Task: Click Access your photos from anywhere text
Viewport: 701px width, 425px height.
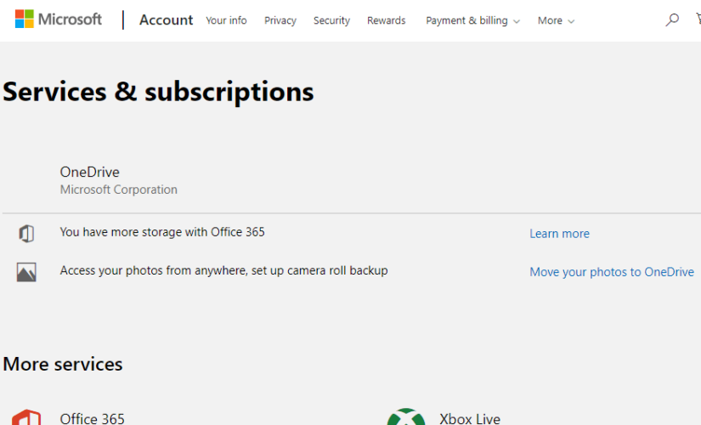Action: [224, 270]
